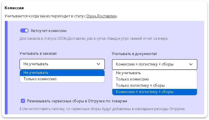Click the Размазывать сервисные сборы label text

(x=77, y=101)
